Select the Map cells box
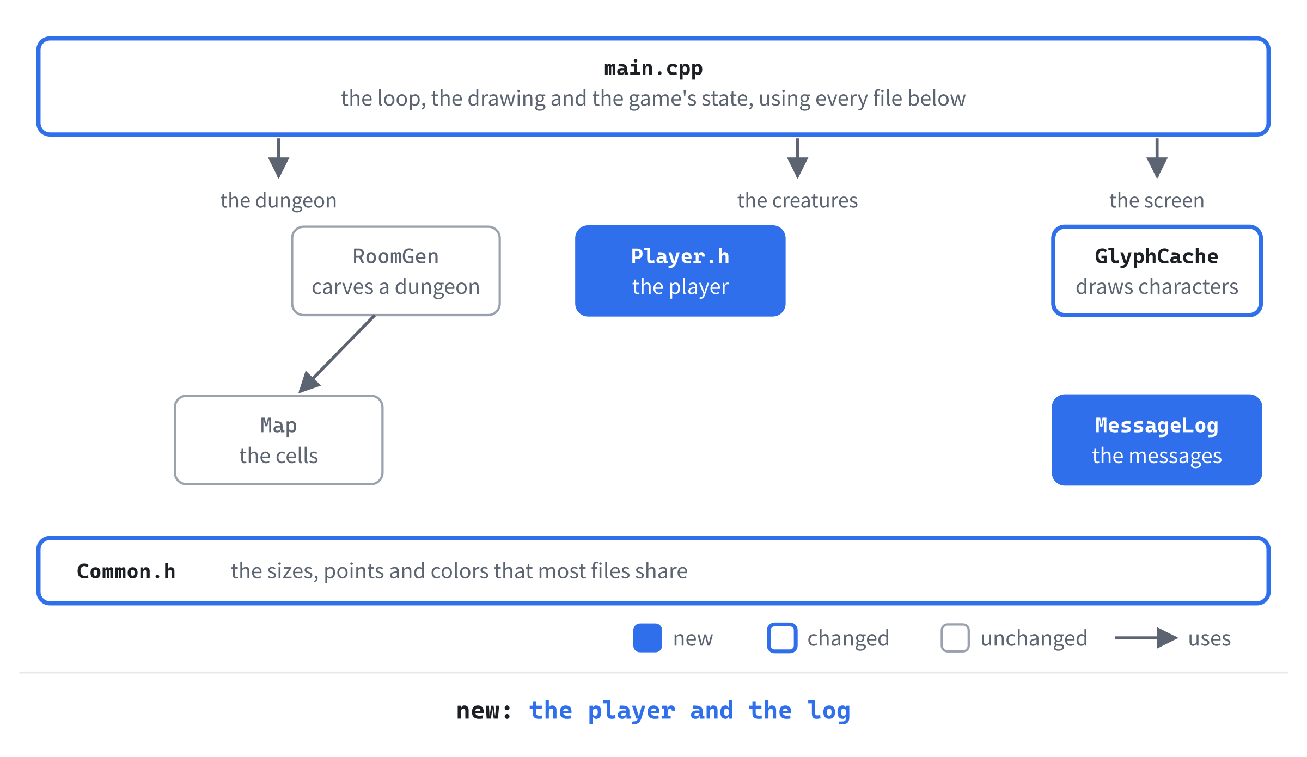Screen dimensions: 1307x757 279,440
